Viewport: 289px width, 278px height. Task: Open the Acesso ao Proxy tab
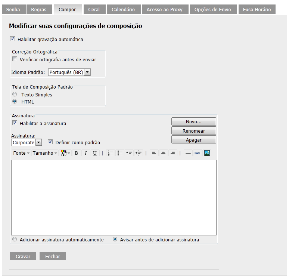point(165,10)
